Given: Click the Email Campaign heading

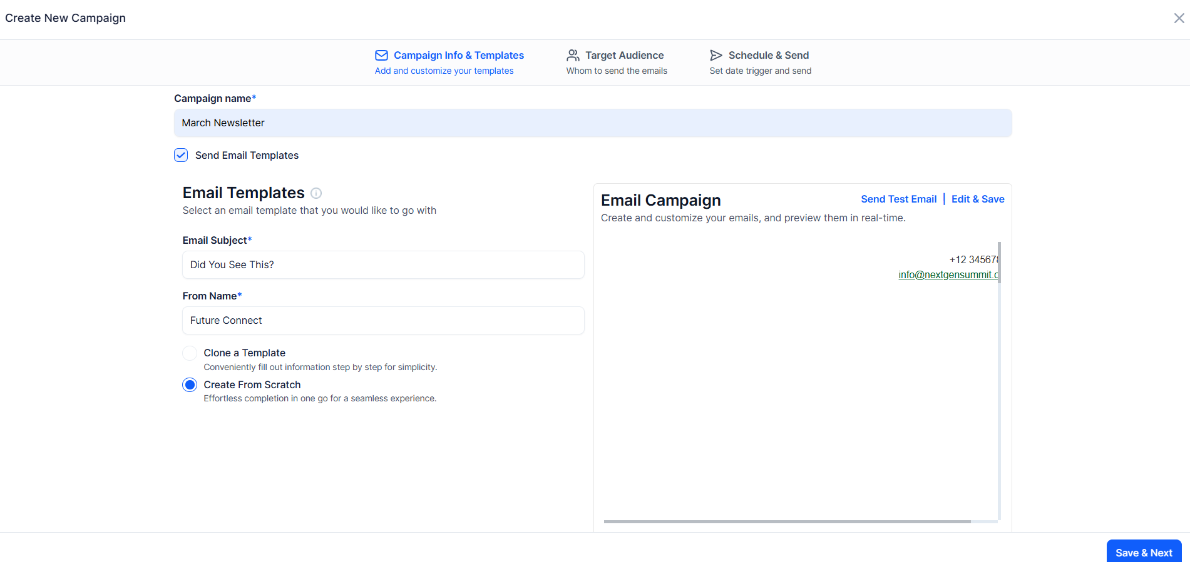Looking at the screenshot, I should pyautogui.click(x=660, y=200).
